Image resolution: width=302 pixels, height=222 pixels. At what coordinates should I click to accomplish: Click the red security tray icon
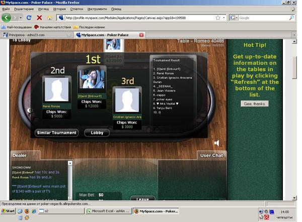pos(267,217)
